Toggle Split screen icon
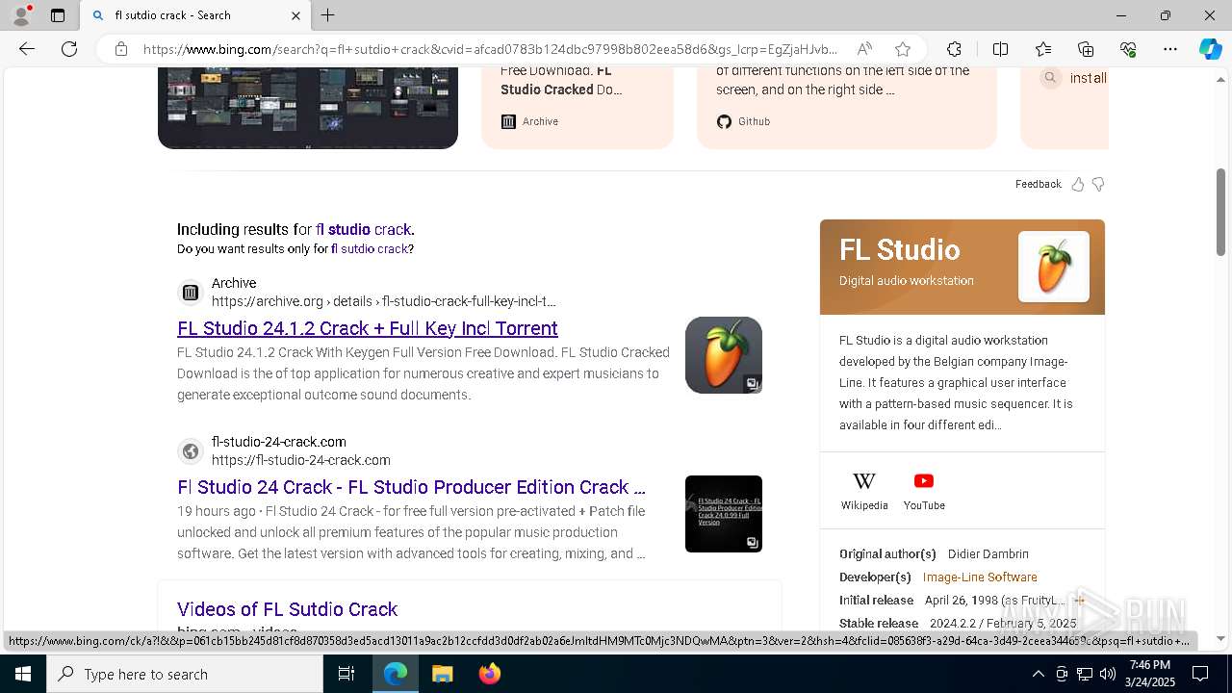This screenshot has height=693, width=1232. [1000, 49]
